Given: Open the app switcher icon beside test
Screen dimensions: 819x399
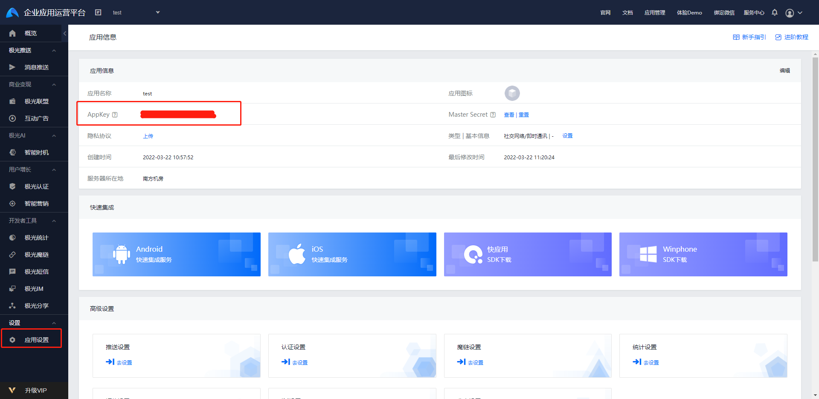Looking at the screenshot, I should point(98,12).
